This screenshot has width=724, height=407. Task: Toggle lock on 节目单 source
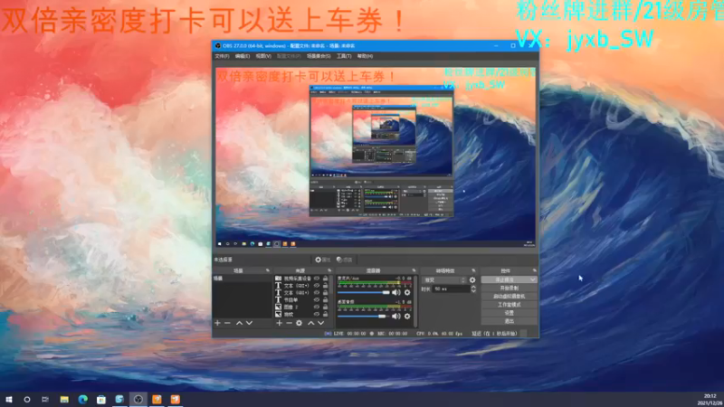[x=326, y=300]
